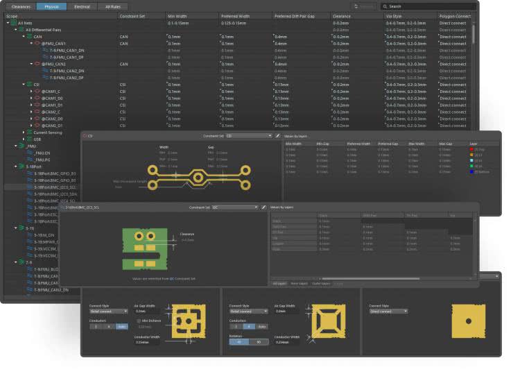The image size is (513, 374).
Task: Click the 7-9.FMU_CAN1_DN net icon
Action: coord(44,50)
